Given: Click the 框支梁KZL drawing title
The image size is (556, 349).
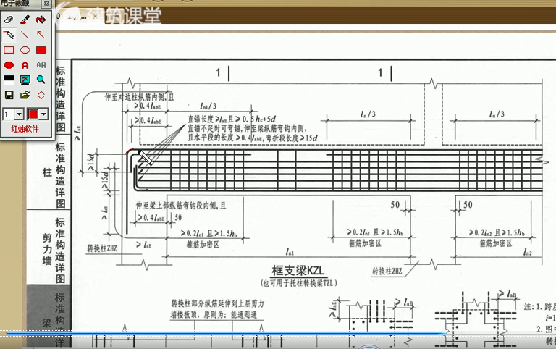Looking at the screenshot, I should (298, 271).
